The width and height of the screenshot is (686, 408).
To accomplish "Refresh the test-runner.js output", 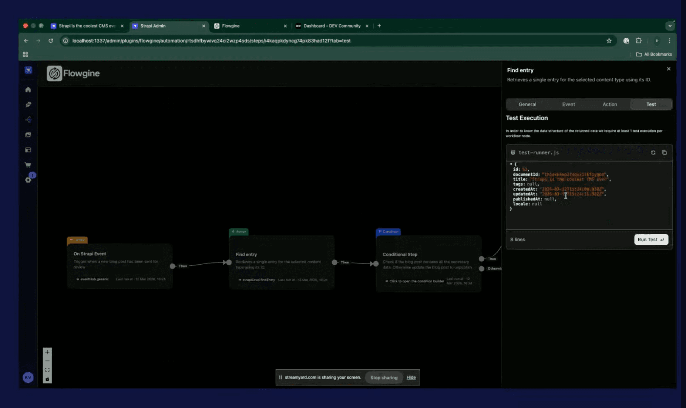I will [x=653, y=153].
